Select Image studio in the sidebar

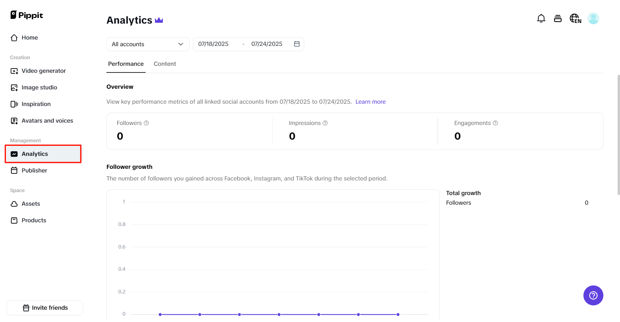click(39, 87)
